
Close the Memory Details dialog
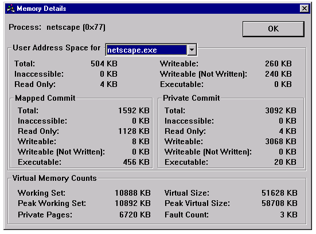point(305,9)
